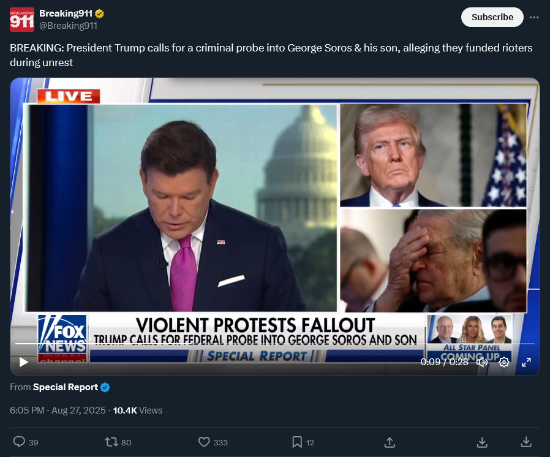
Task: Share the post via upload icon
Action: (389, 442)
